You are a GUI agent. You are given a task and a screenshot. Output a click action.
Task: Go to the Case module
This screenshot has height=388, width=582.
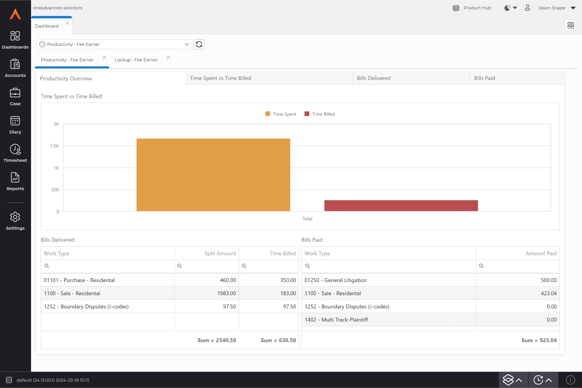tap(15, 97)
